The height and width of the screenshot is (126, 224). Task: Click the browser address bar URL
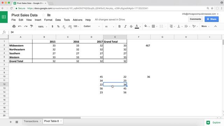click(x=87, y=8)
